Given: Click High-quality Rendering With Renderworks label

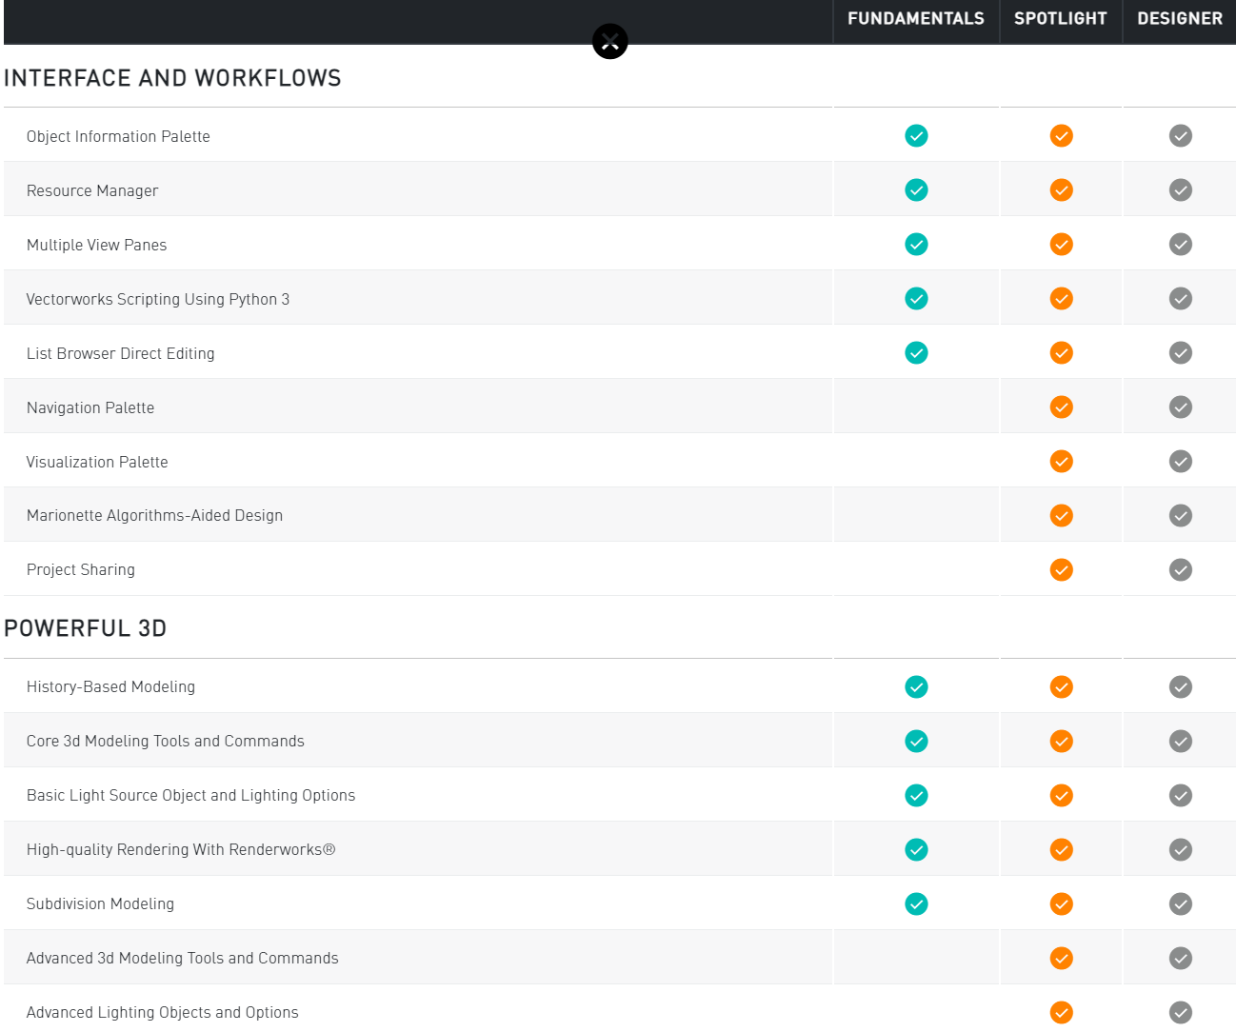Looking at the screenshot, I should pyautogui.click(x=181, y=850).
